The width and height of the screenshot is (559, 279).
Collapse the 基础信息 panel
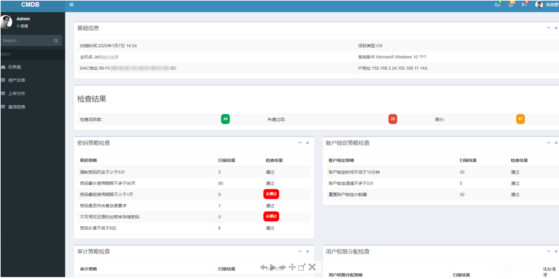[549, 28]
